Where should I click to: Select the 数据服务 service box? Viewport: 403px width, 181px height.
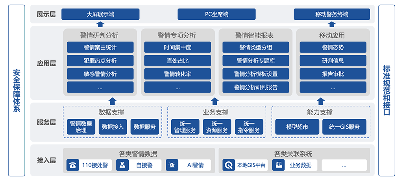tap(145, 127)
